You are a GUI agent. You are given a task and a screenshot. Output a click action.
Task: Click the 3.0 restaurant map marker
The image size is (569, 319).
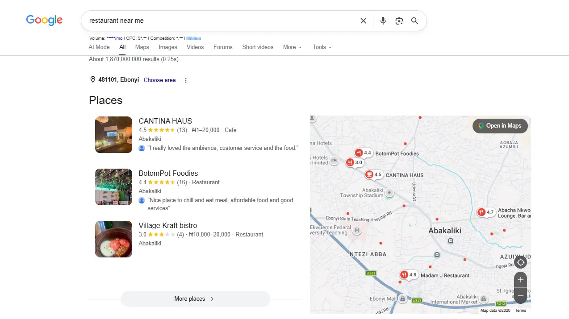click(354, 162)
